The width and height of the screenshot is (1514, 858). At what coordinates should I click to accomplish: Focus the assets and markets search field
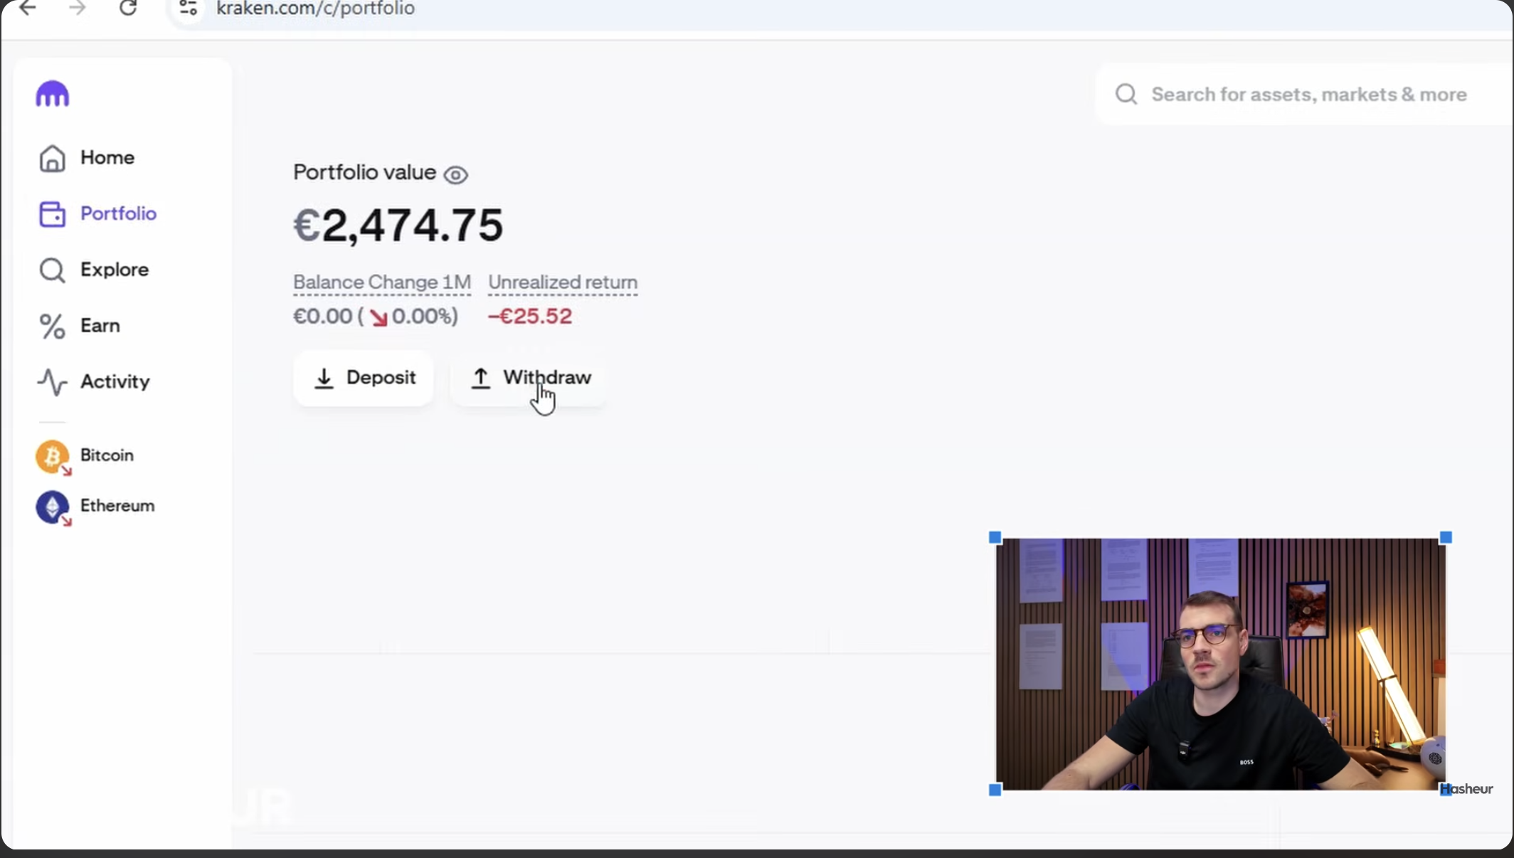tap(1308, 95)
